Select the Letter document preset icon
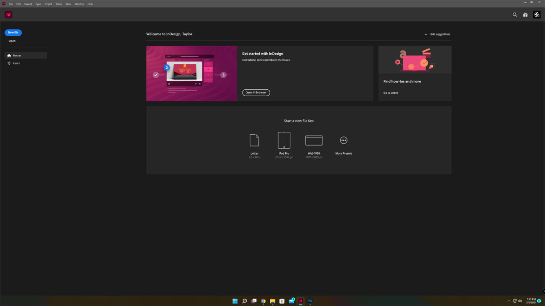The width and height of the screenshot is (545, 306). [x=254, y=141]
